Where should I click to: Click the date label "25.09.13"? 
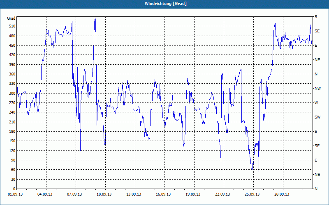coord(252,194)
